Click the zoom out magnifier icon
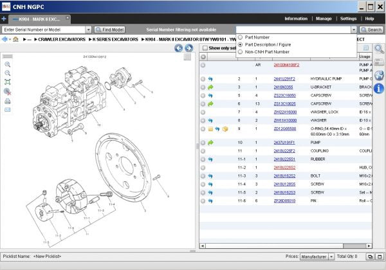The width and height of the screenshot is (386, 270). (8, 73)
